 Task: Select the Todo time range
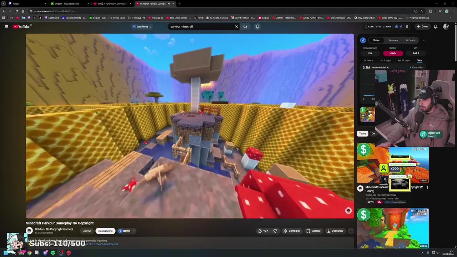[x=420, y=61]
